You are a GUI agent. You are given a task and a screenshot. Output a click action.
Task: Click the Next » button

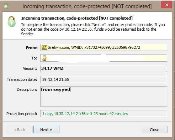(x=46, y=130)
